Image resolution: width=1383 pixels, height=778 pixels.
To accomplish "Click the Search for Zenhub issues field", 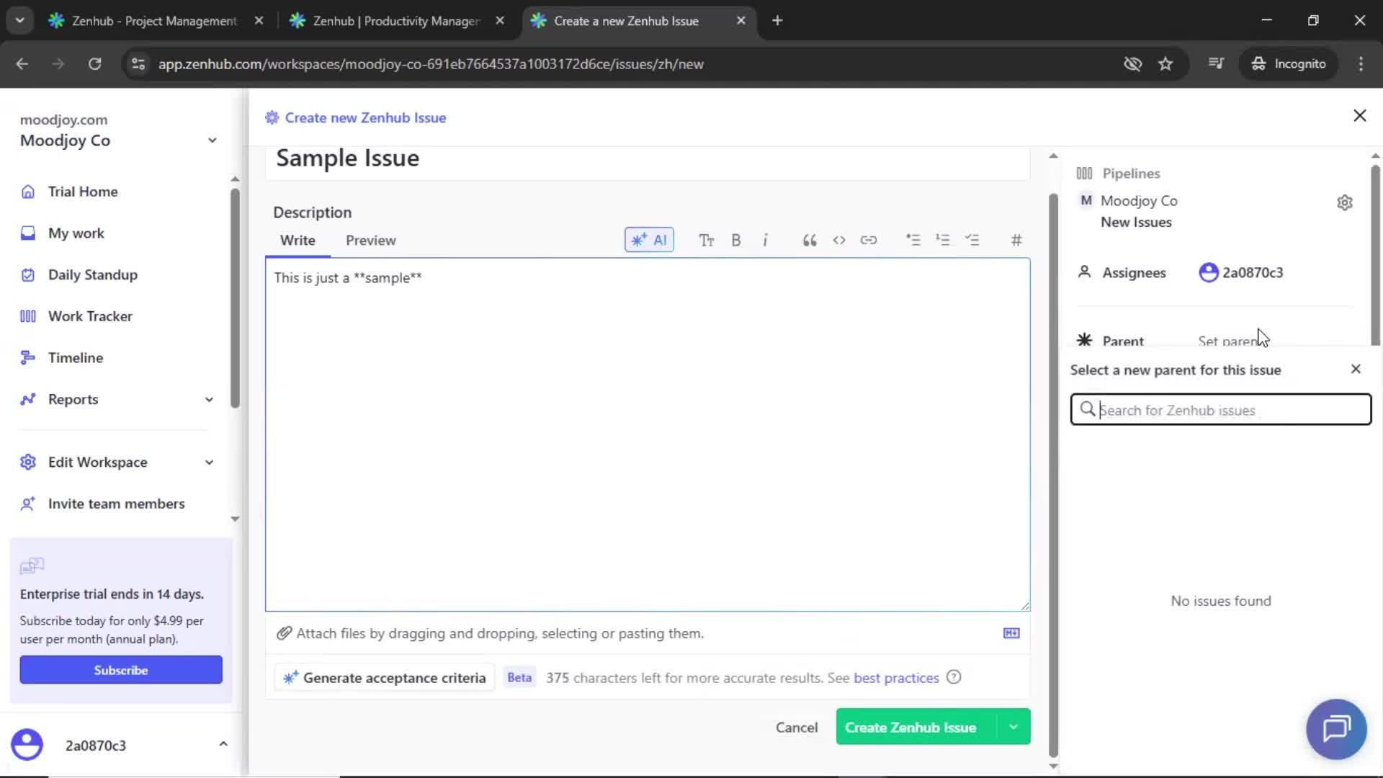I will pyautogui.click(x=1220, y=409).
